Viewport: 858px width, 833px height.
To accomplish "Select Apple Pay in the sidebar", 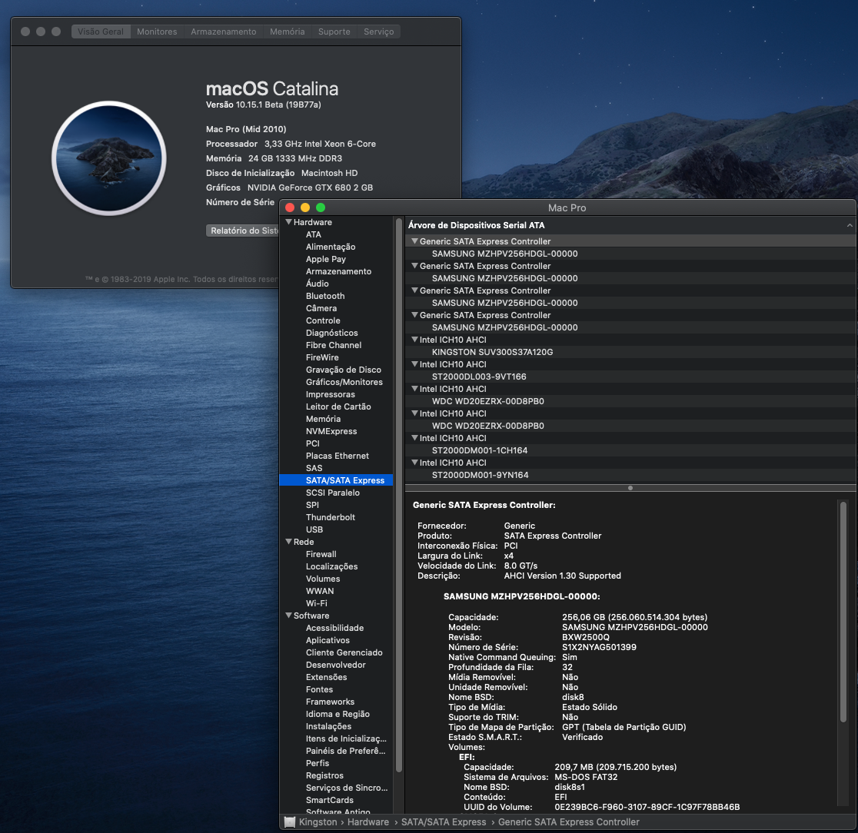I will pyautogui.click(x=325, y=259).
